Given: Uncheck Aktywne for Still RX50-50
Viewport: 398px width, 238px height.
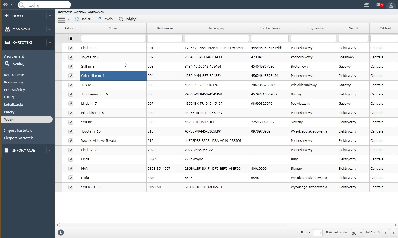Looking at the screenshot, I should (71, 187).
